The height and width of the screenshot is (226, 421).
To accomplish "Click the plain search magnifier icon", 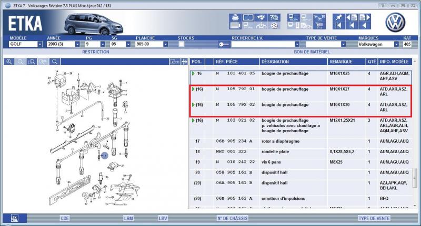I will 55,62.
